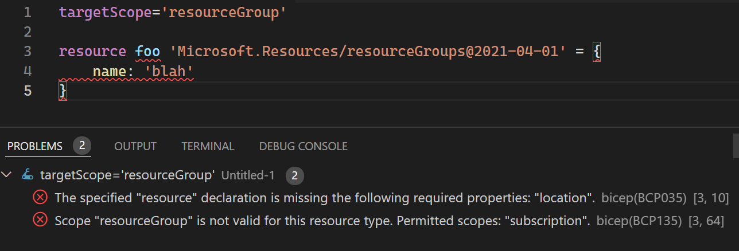Click the Bicep file icon beside targetScope

pos(27,175)
